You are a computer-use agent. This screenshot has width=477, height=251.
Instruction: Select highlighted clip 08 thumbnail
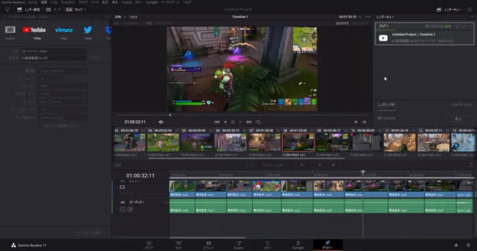[x=299, y=142]
